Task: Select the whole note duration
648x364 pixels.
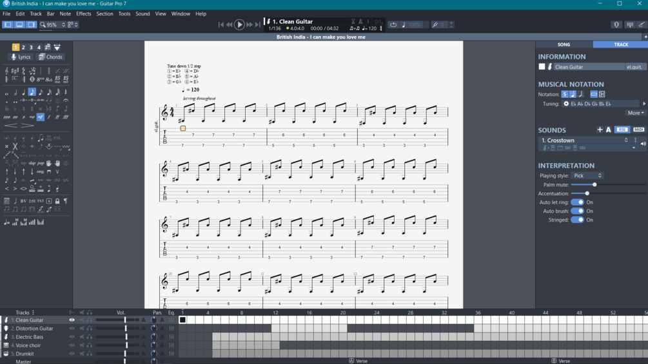Action: tap(6, 93)
